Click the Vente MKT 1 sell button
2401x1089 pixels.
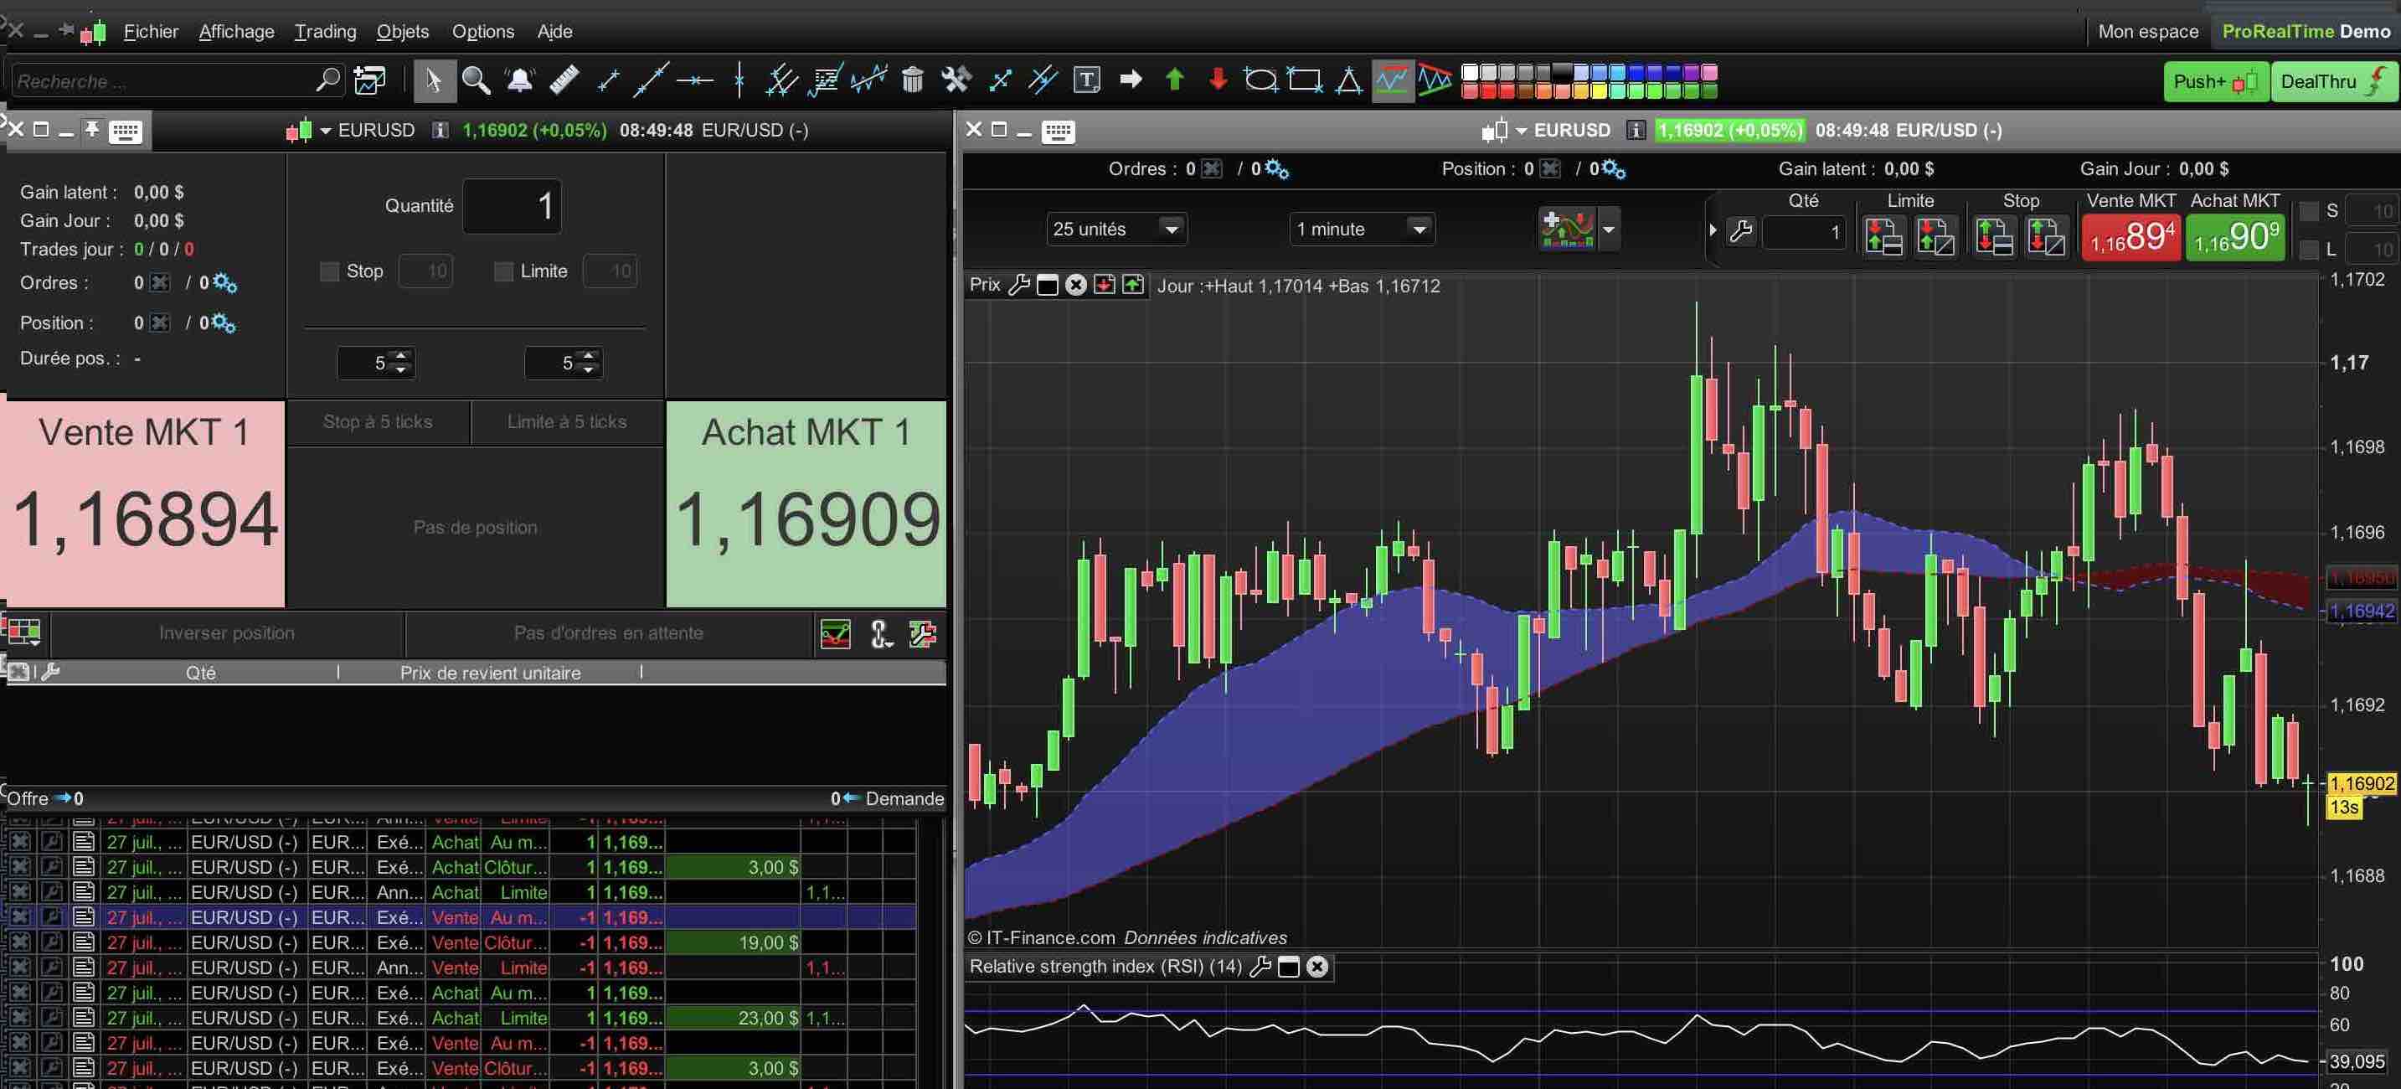(x=142, y=503)
